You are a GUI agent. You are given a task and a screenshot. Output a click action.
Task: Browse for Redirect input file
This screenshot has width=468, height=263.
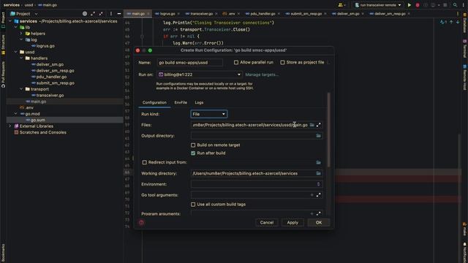click(319, 162)
